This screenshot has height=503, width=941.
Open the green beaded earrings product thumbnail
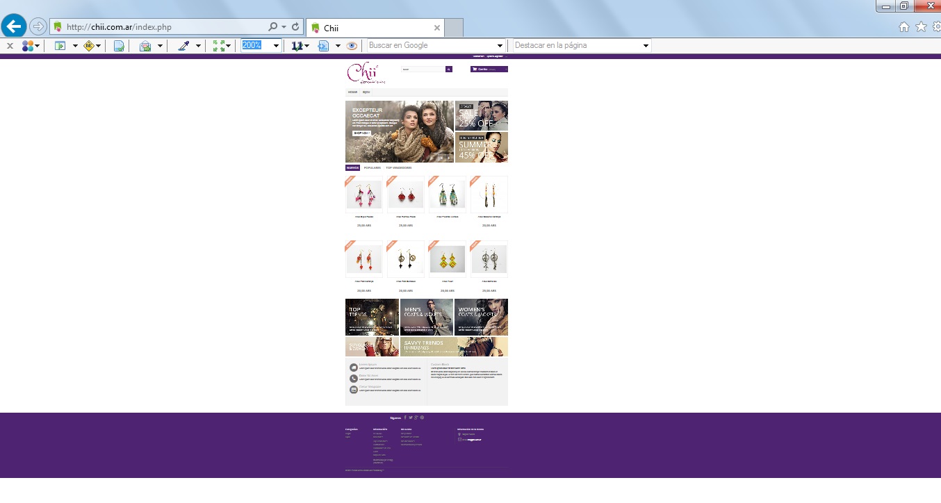tap(448, 195)
